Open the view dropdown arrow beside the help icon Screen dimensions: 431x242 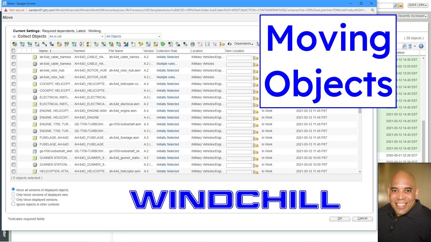click(415, 46)
